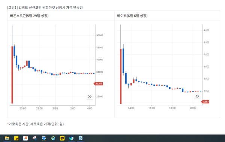
Task: Click the 8,000 price axis label
Action: (207, 42)
